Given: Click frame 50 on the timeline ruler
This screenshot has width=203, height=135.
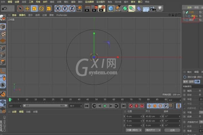Looking at the screenshot, I should (97, 100).
